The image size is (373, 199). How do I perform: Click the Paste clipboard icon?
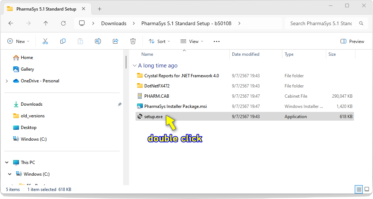(80, 41)
